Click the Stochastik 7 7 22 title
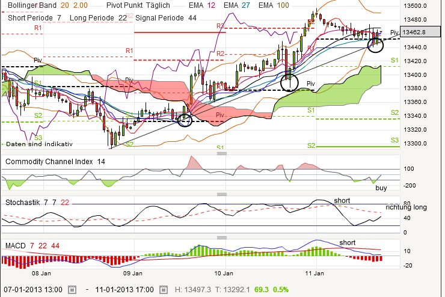Viewport: 445px width, 297px height. [x=37, y=202]
